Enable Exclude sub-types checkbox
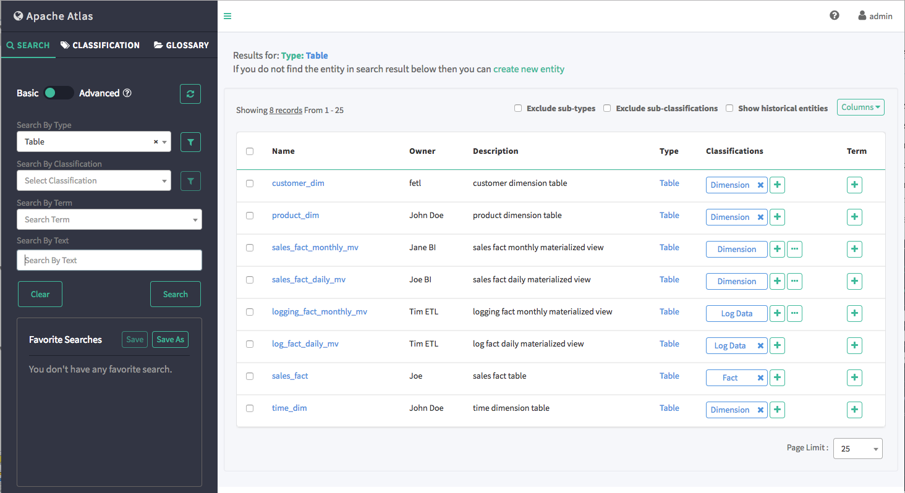This screenshot has width=905, height=493. pos(518,108)
